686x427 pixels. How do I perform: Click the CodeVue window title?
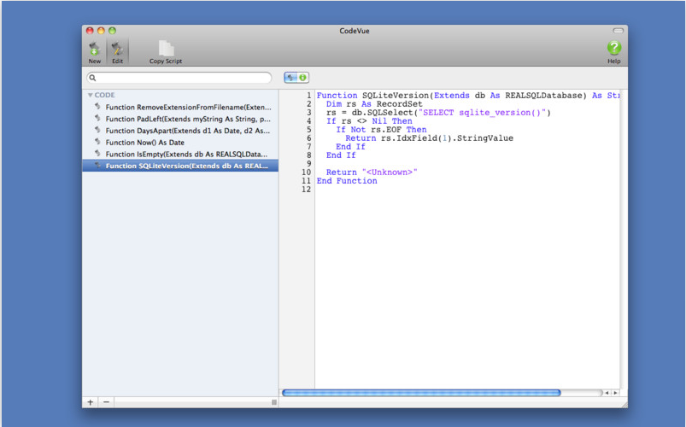[355, 31]
